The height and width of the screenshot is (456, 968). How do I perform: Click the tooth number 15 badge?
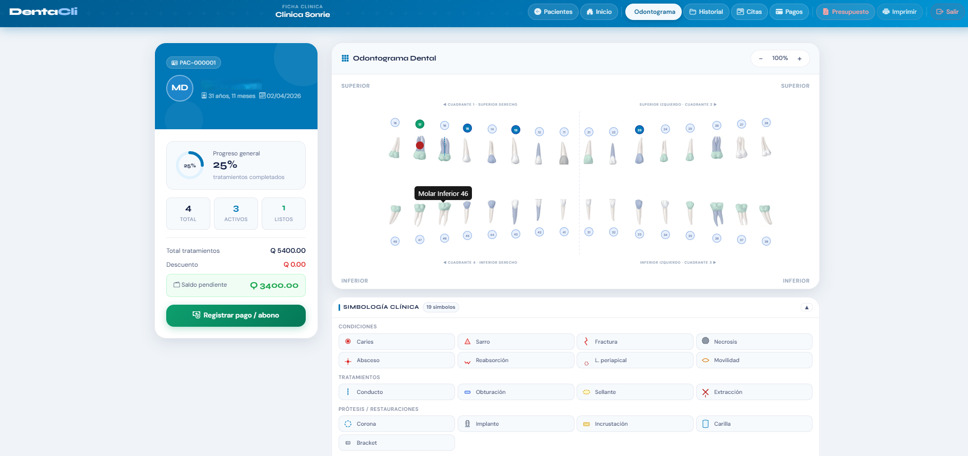[x=467, y=128]
